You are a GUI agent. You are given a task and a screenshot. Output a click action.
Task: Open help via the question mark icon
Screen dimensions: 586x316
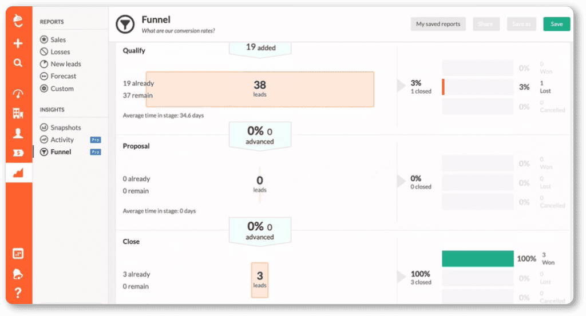pos(18,293)
